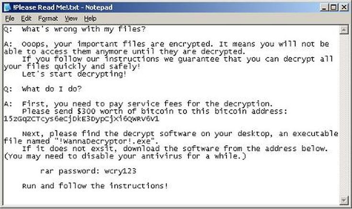
Task: Click 'Run and follow the instructions!' line
Action: [95, 186]
